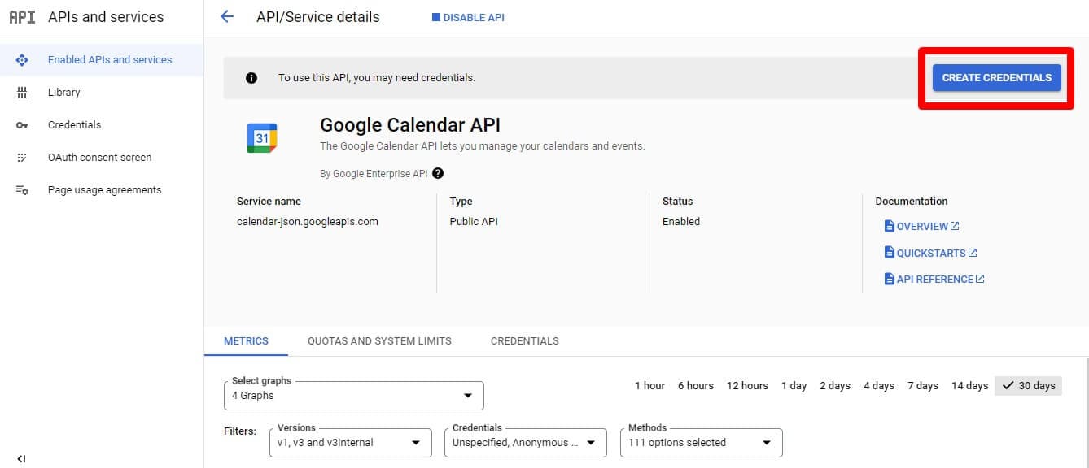Click the help icon beside Google Enterprise API
The width and height of the screenshot is (1089, 468).
coord(438,173)
